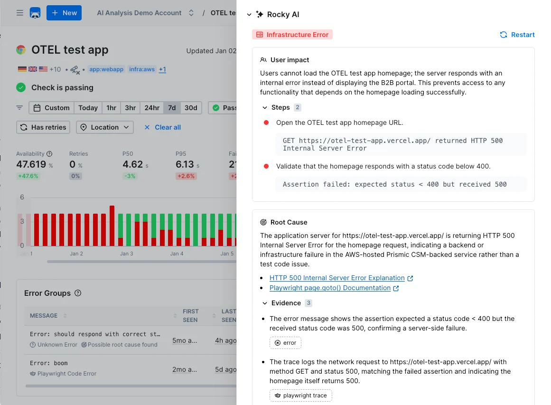
Task: Click the Playwright Code Error label
Action: click(x=63, y=374)
